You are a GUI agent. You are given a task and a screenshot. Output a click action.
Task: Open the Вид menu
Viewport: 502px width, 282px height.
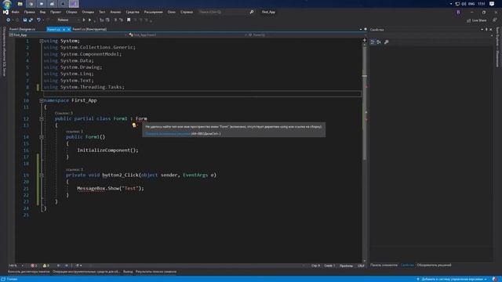pos(42,12)
